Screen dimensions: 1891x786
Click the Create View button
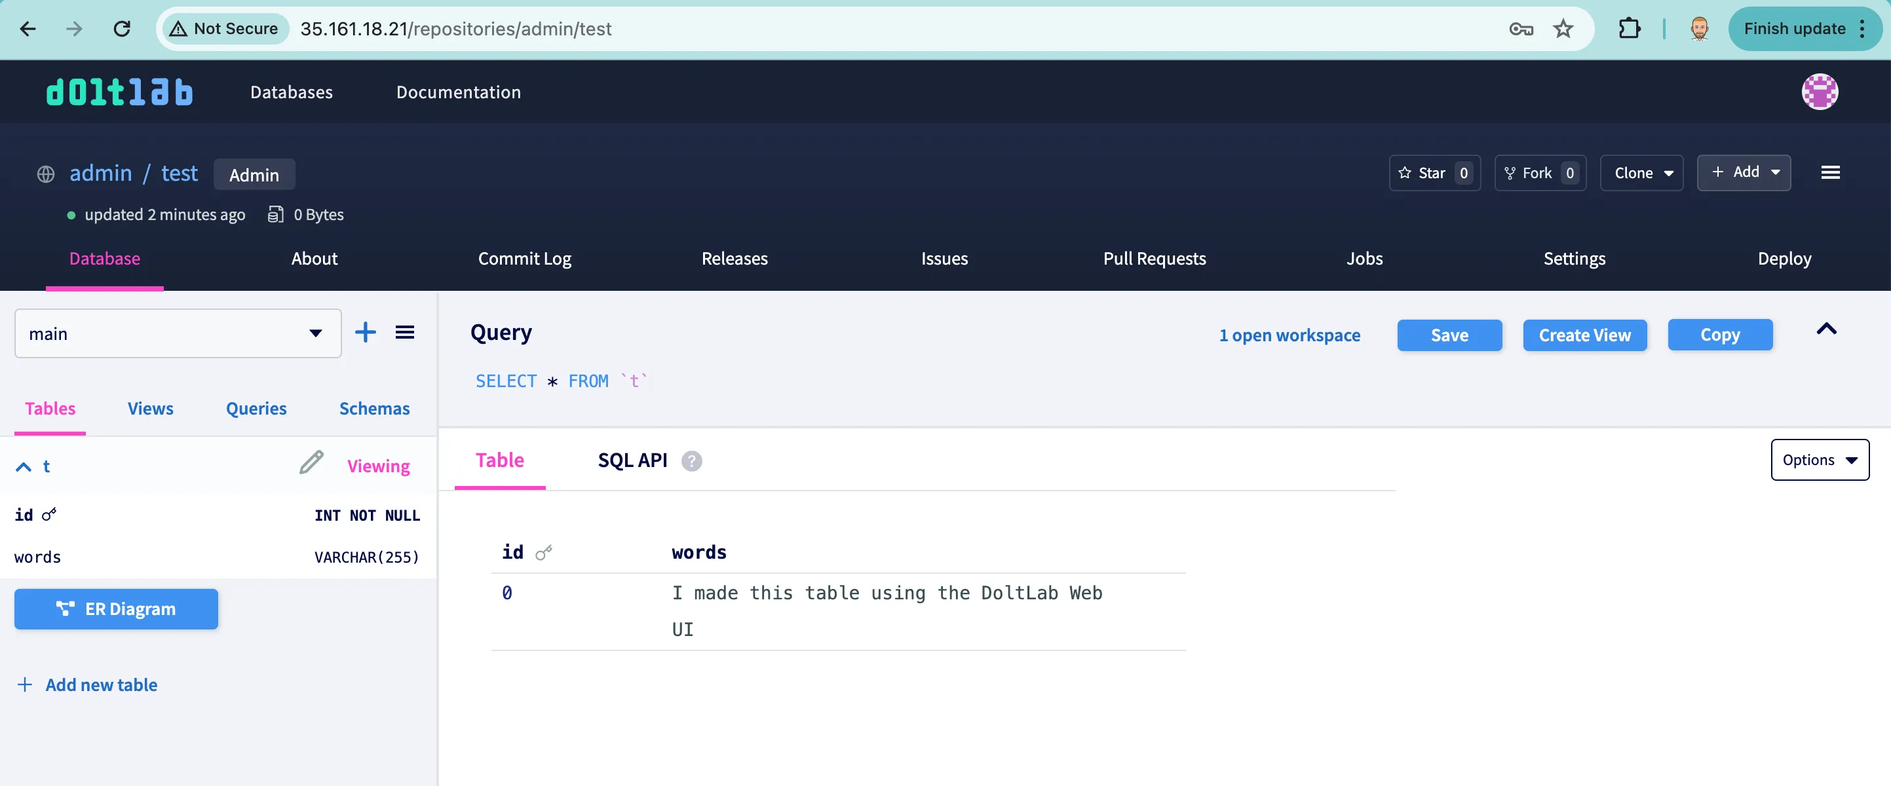(1584, 335)
